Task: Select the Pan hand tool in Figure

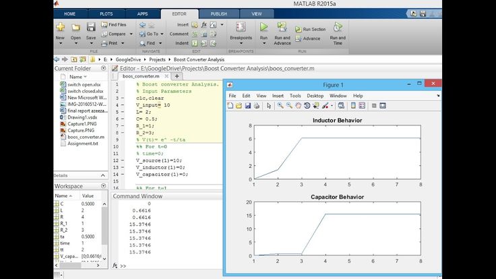Action: (298, 106)
